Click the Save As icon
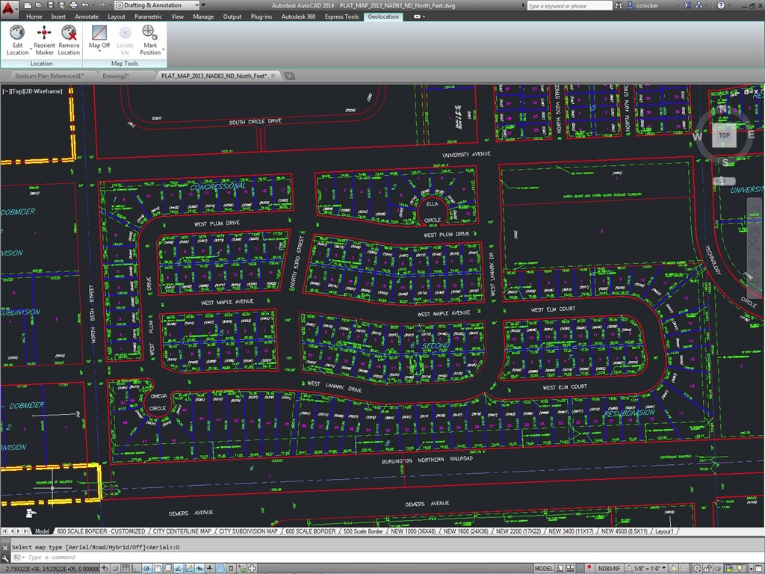The width and height of the screenshot is (765, 574). 62,5
